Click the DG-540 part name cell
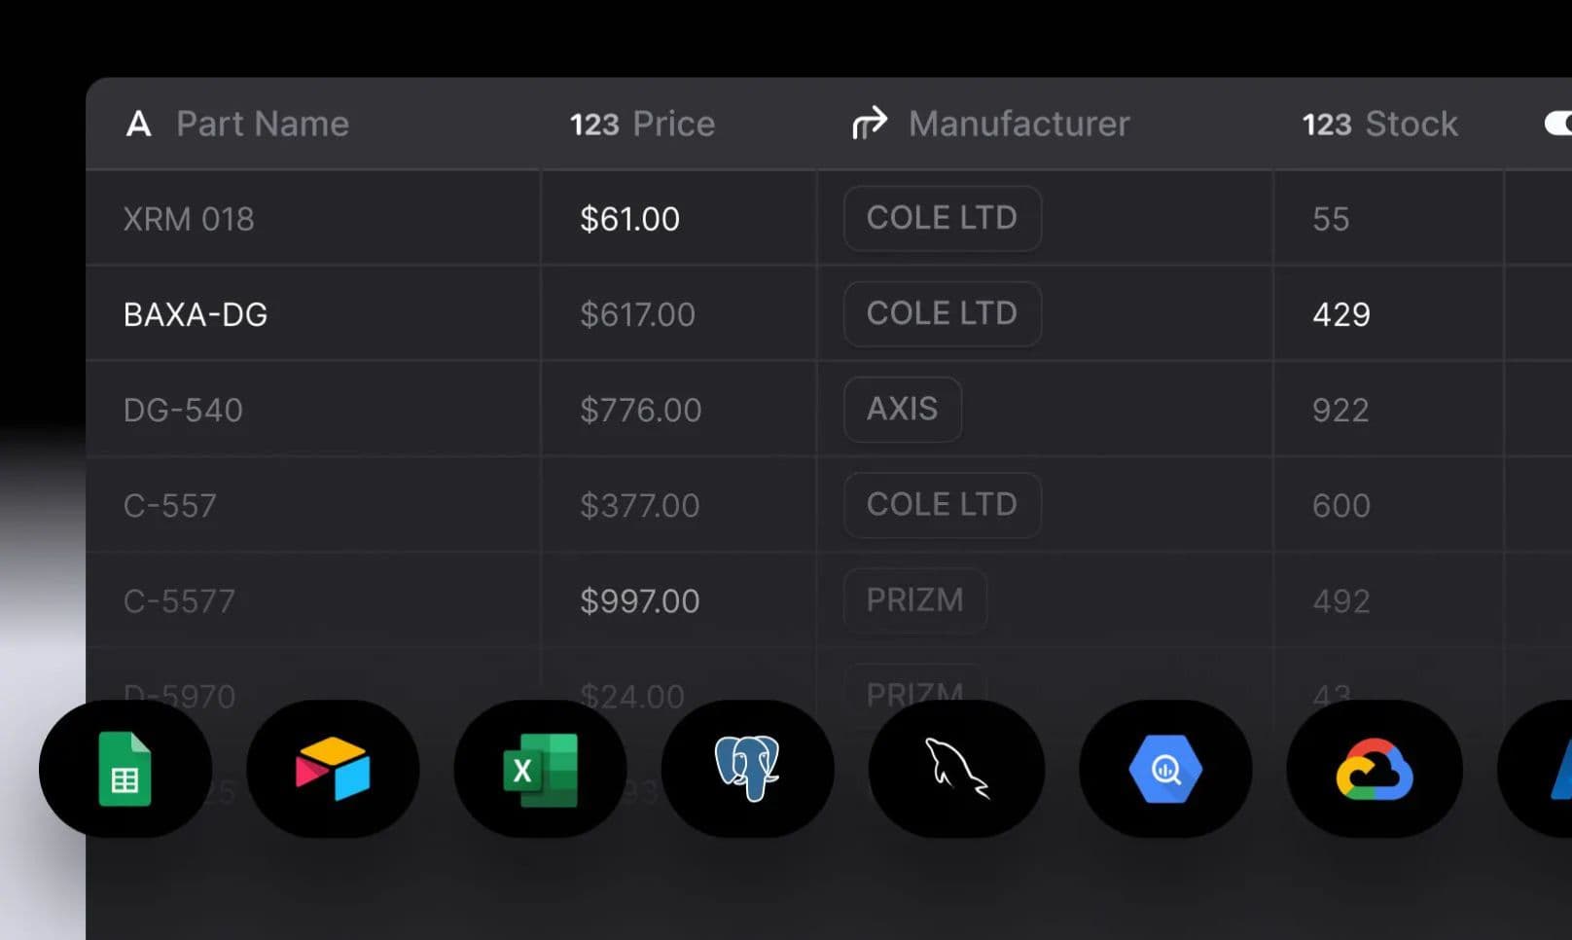1572x940 pixels. (313, 410)
